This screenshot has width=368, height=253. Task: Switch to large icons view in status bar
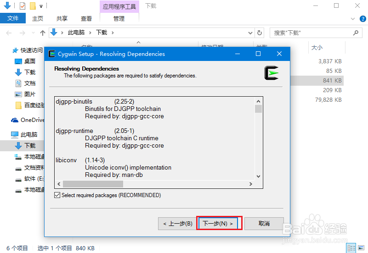361,248
